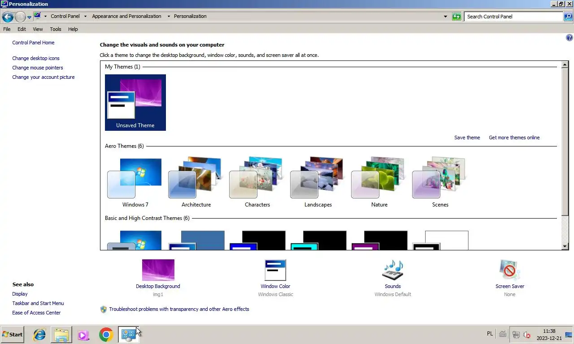Apply the Windows 7 Aero theme

[135, 182]
